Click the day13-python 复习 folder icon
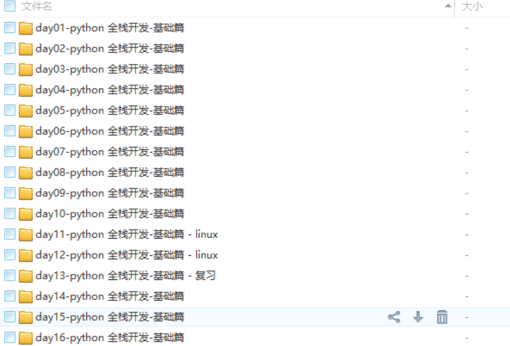The image size is (510, 346). (x=25, y=276)
